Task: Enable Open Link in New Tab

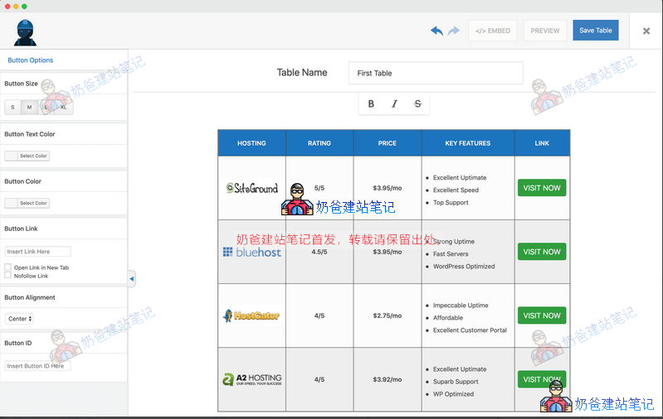Action: [8, 267]
